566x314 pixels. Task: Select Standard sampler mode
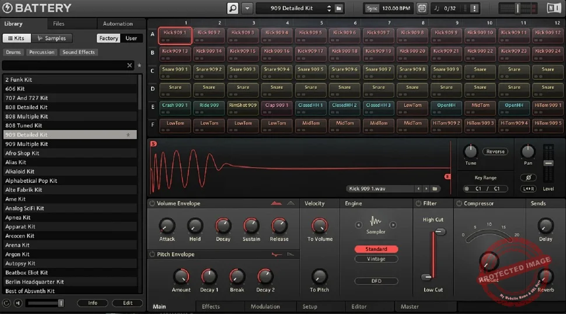pyautogui.click(x=376, y=249)
